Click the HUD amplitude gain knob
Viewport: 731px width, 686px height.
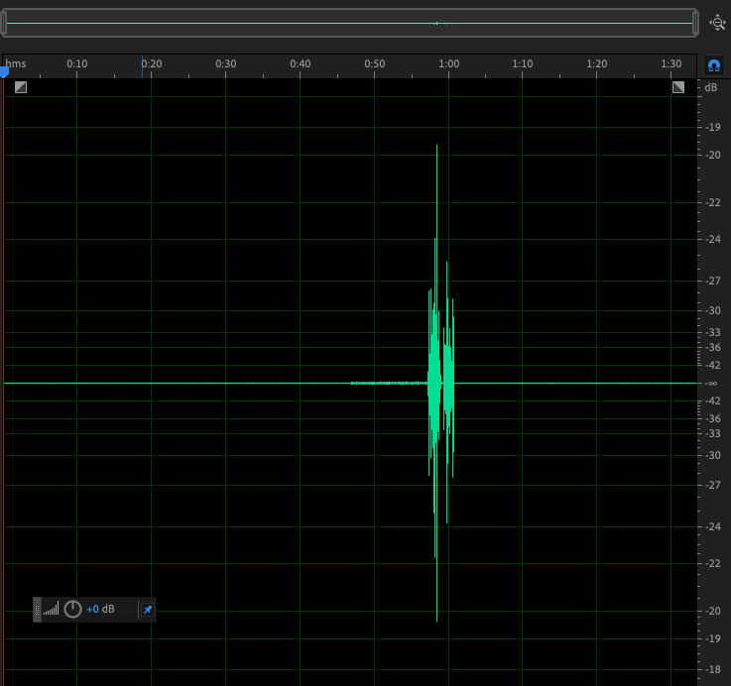point(72,609)
